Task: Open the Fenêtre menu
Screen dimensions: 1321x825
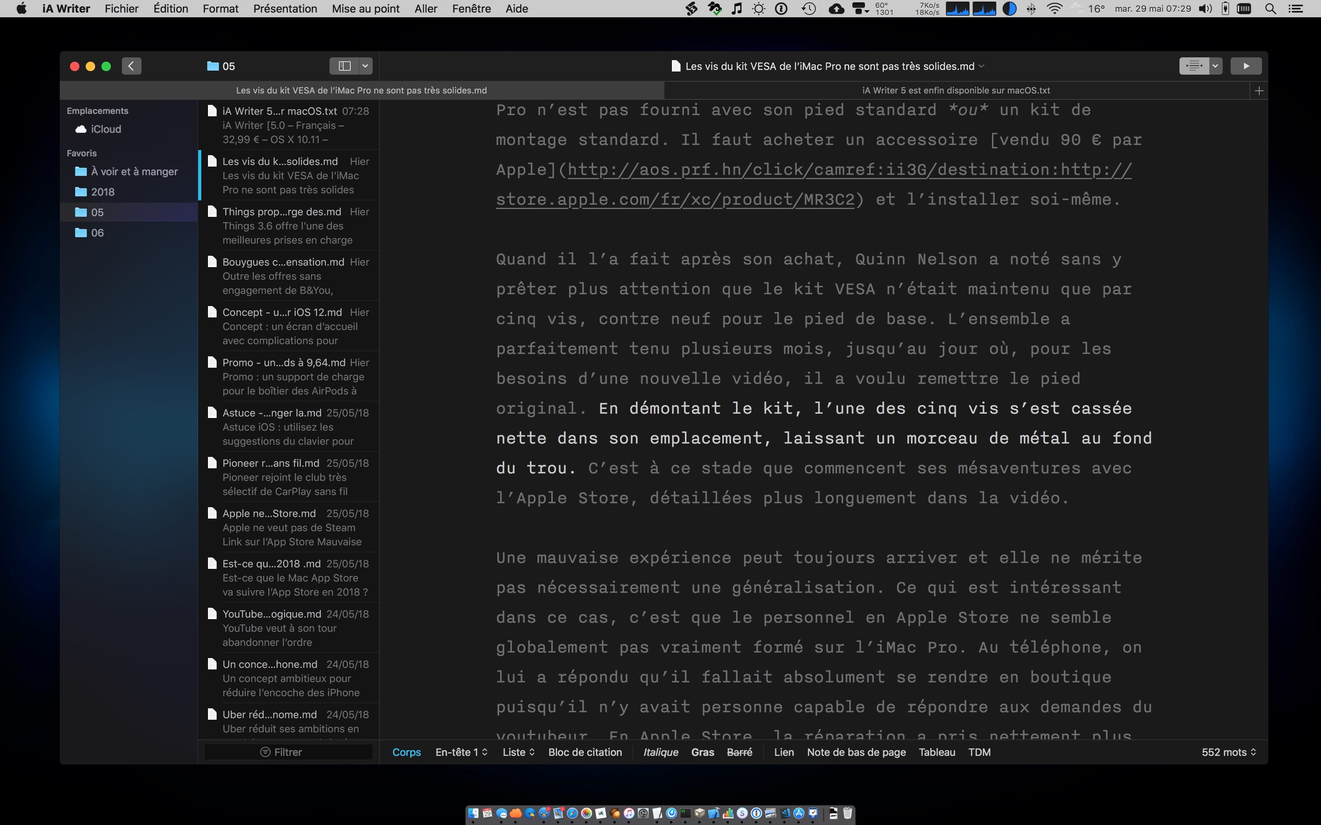Action: [472, 9]
